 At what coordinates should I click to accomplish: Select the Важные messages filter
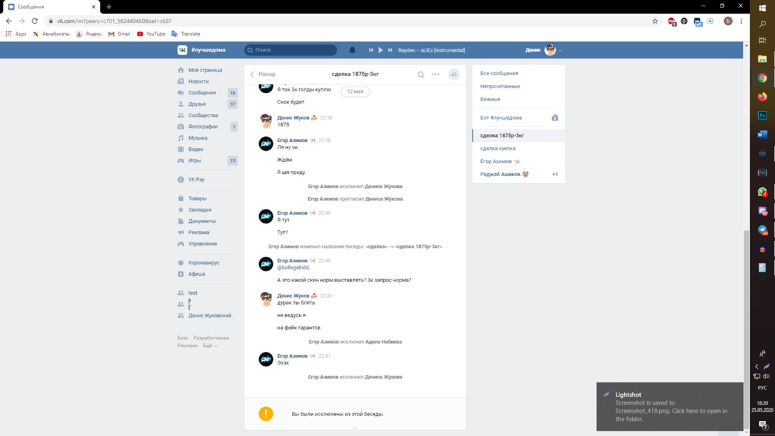[x=490, y=99]
